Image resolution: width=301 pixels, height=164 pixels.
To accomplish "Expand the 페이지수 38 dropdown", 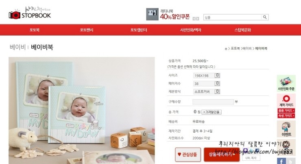I will point(207,84).
